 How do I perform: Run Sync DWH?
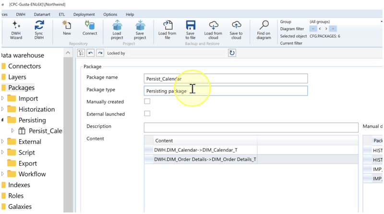39,30
